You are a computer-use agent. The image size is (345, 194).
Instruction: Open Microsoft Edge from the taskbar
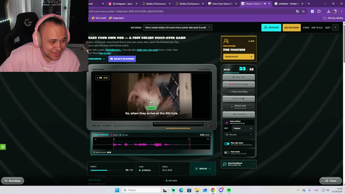[181, 190]
